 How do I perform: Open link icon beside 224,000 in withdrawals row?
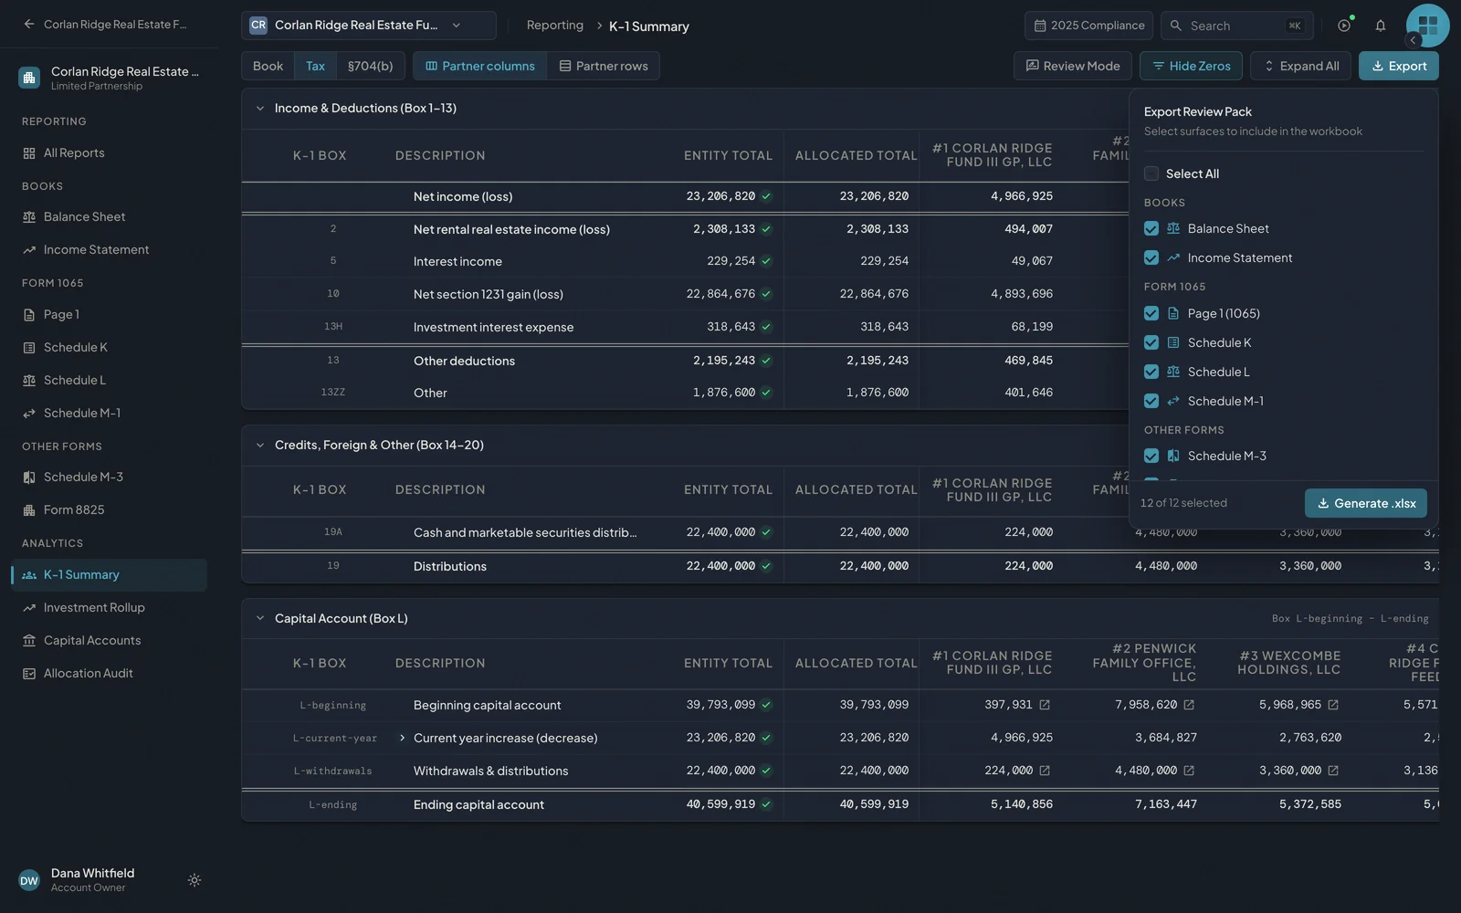point(1045,771)
